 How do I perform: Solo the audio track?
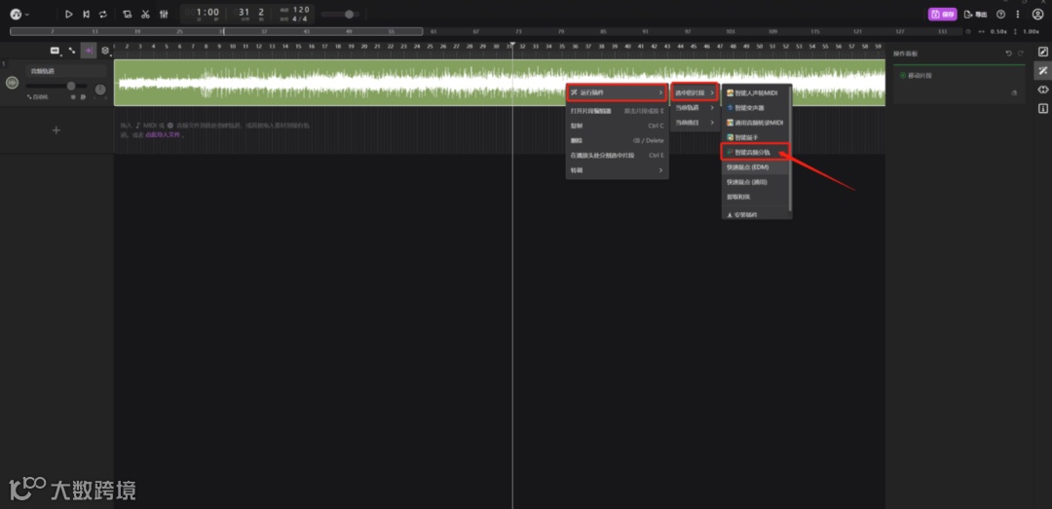[x=73, y=97]
